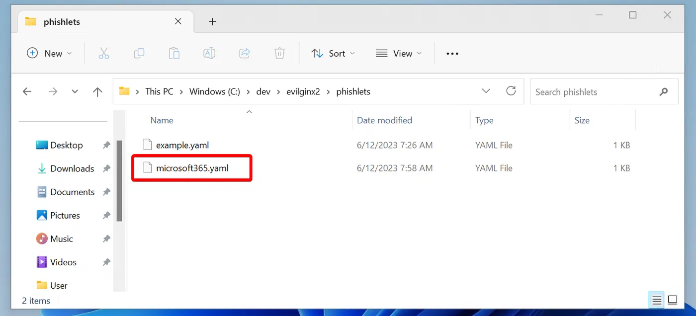Click the Videos icon in sidebar
The image size is (696, 316).
[42, 262]
